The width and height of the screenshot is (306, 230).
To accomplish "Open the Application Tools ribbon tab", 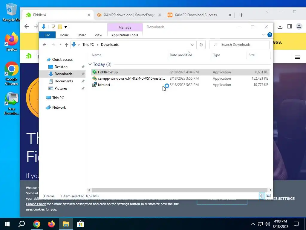I will (125, 35).
